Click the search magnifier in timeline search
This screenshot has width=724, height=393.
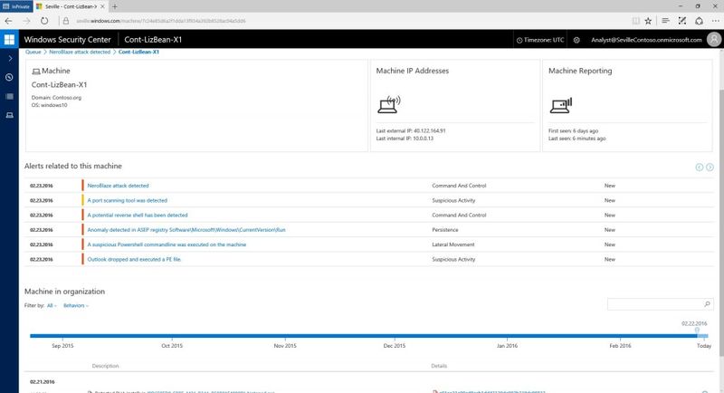click(x=707, y=304)
